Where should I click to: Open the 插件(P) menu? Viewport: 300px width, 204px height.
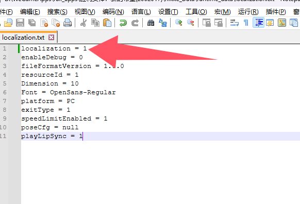276,12
